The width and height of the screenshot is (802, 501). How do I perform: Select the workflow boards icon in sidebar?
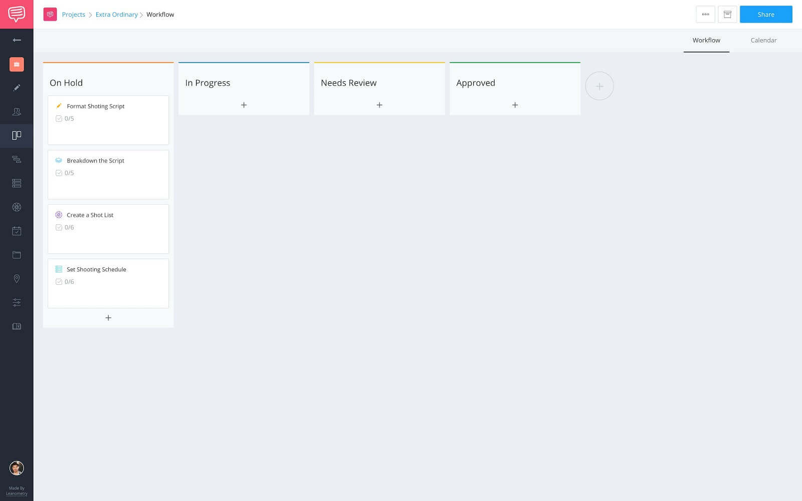[17, 135]
